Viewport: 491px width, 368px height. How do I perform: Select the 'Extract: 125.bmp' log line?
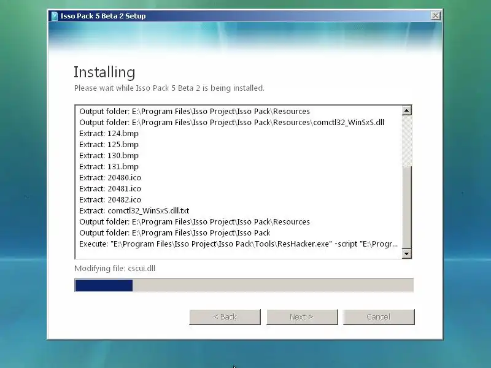(x=109, y=145)
